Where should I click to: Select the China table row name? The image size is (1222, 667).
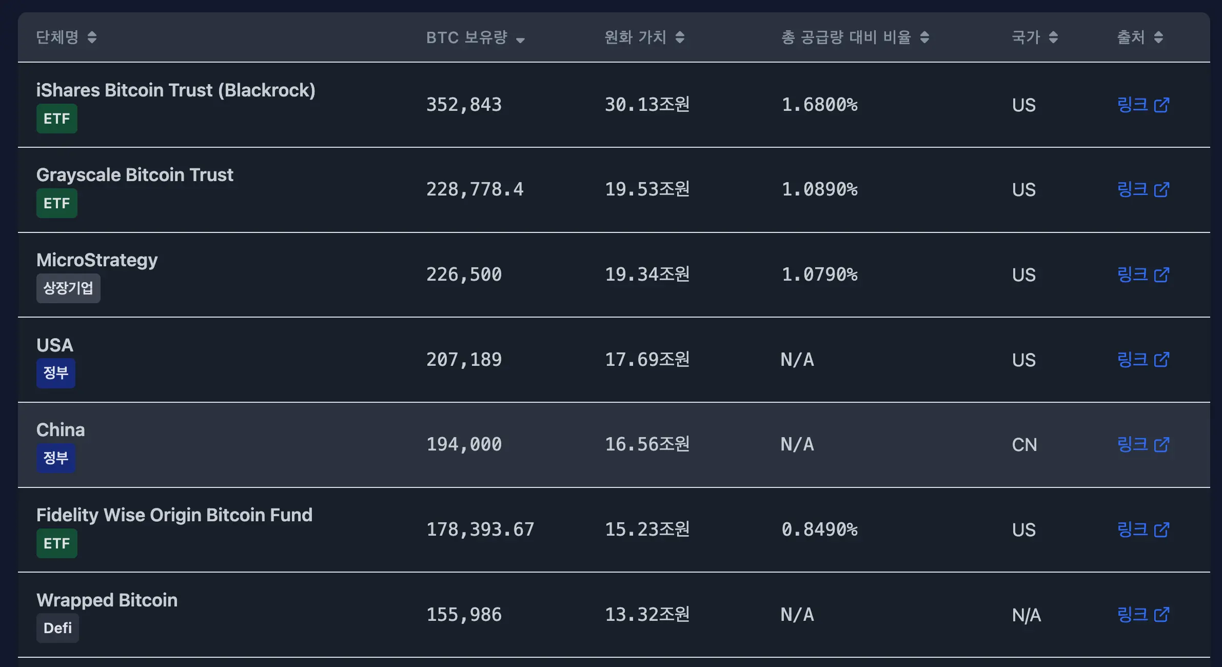(x=61, y=430)
